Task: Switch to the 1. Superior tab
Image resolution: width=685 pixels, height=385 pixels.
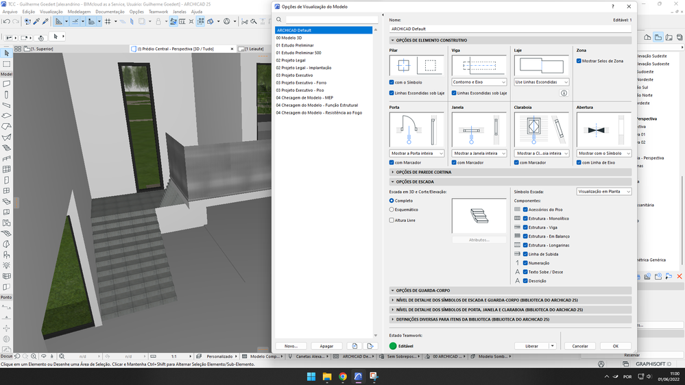Action: 41,49
